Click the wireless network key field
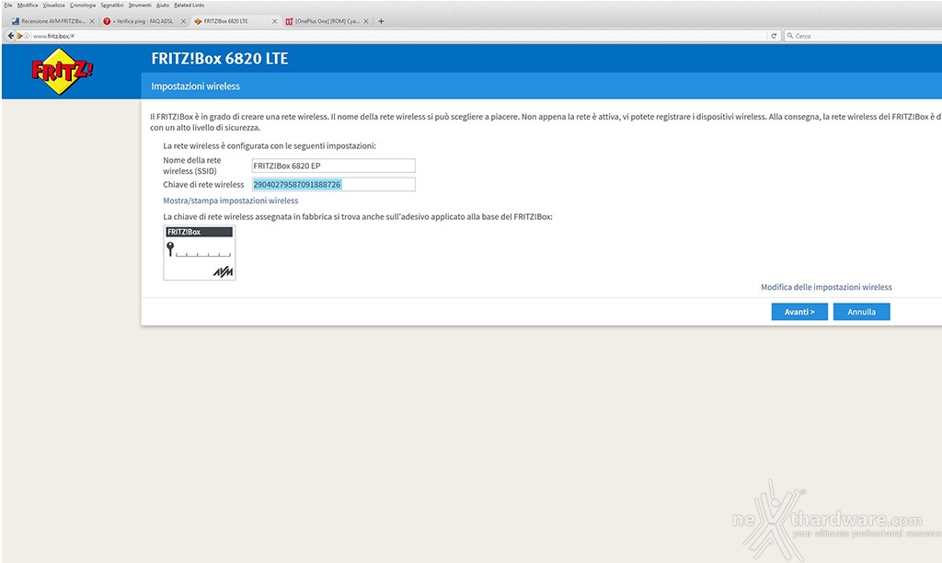942x563 pixels. 333,185
